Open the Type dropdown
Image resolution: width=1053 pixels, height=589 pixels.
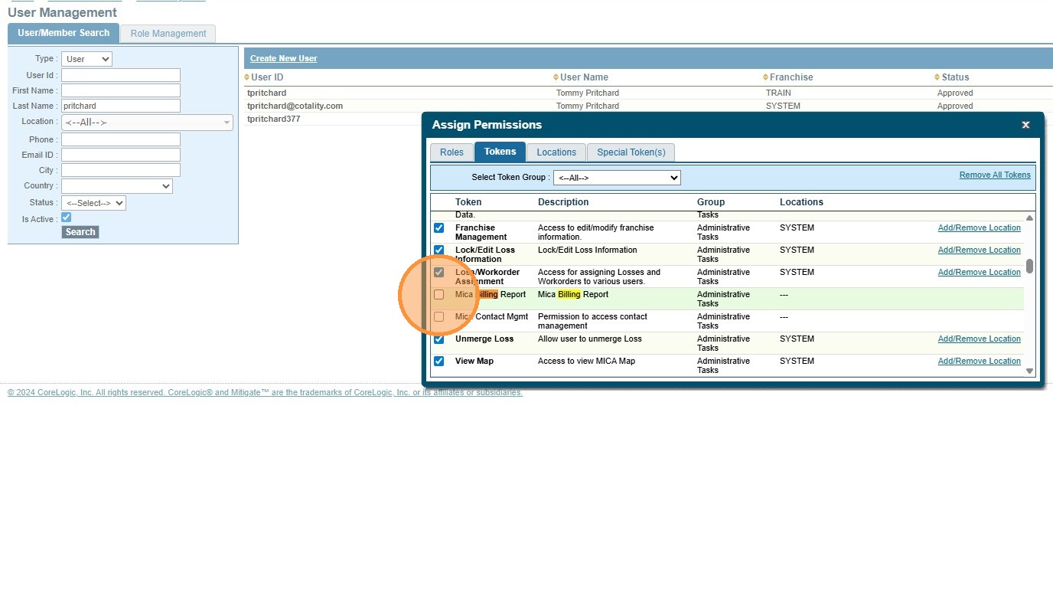click(86, 59)
